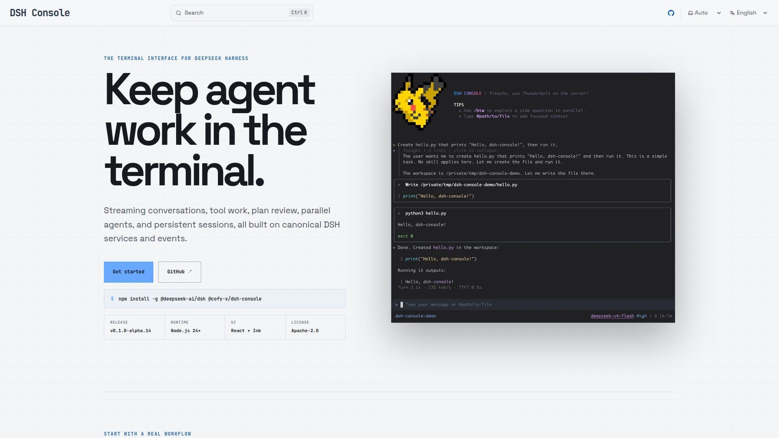Open the Auto theme dropdown

(704, 13)
